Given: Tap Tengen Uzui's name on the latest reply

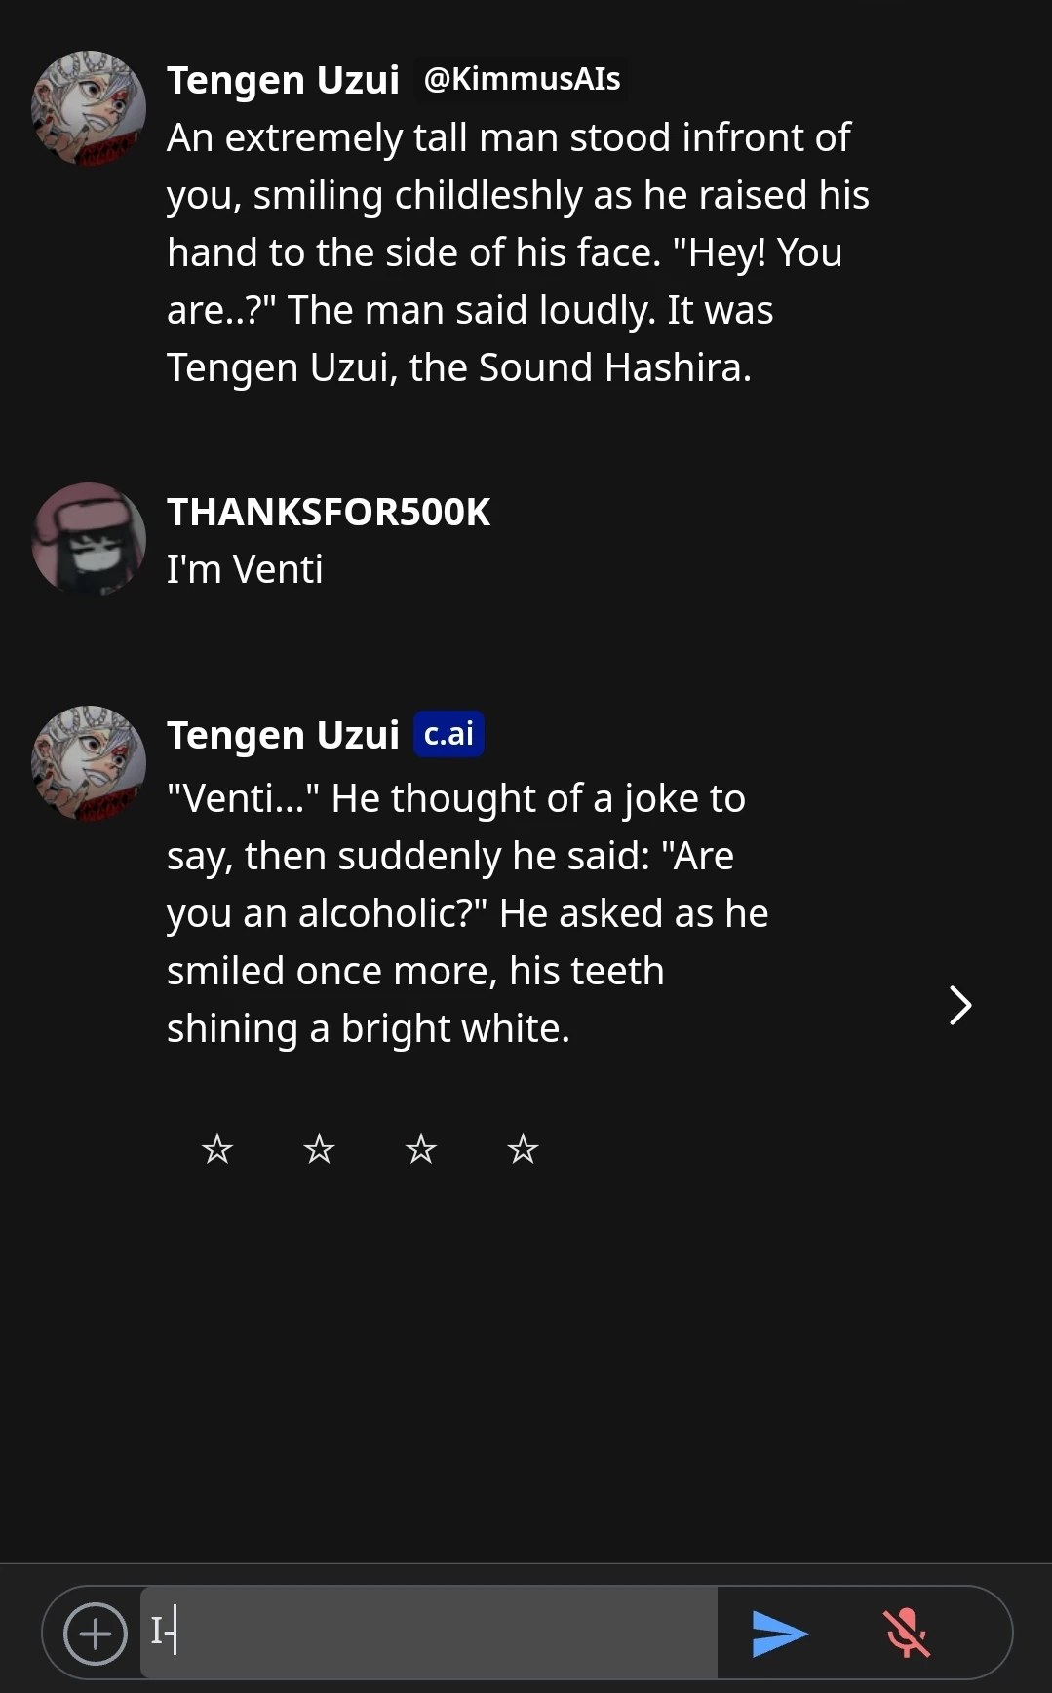Looking at the screenshot, I should pyautogui.click(x=284, y=734).
